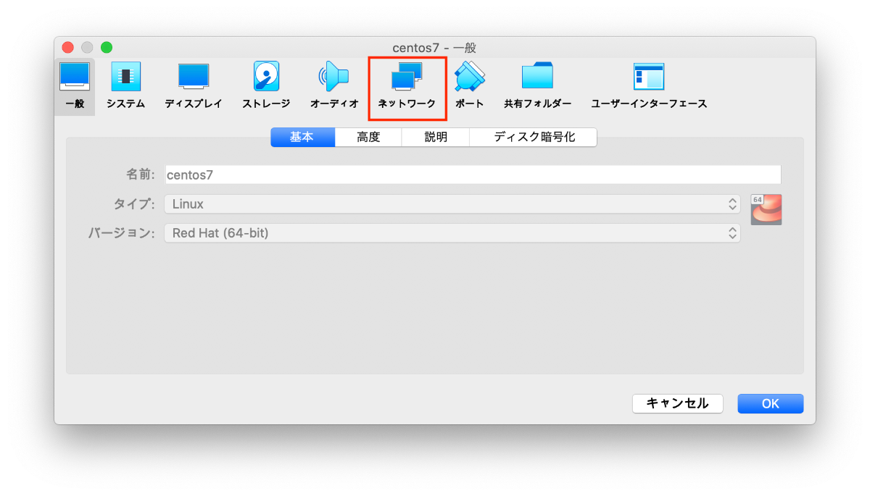Screen dimensions: 870x496
Task: Open the システム settings icon
Action: [x=125, y=86]
